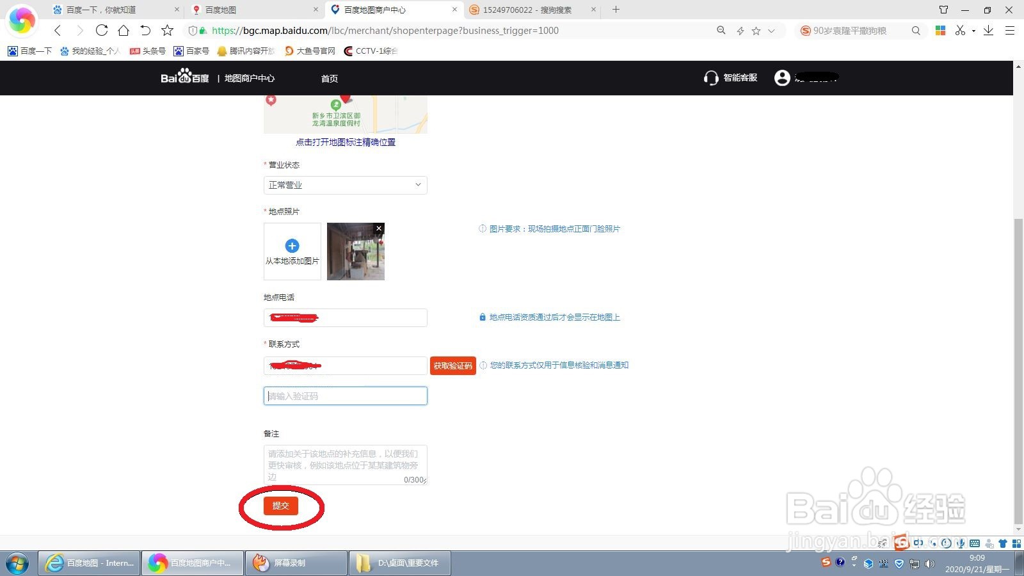Bookmark this page with the star icon
The width and height of the screenshot is (1024, 576).
[x=167, y=30]
